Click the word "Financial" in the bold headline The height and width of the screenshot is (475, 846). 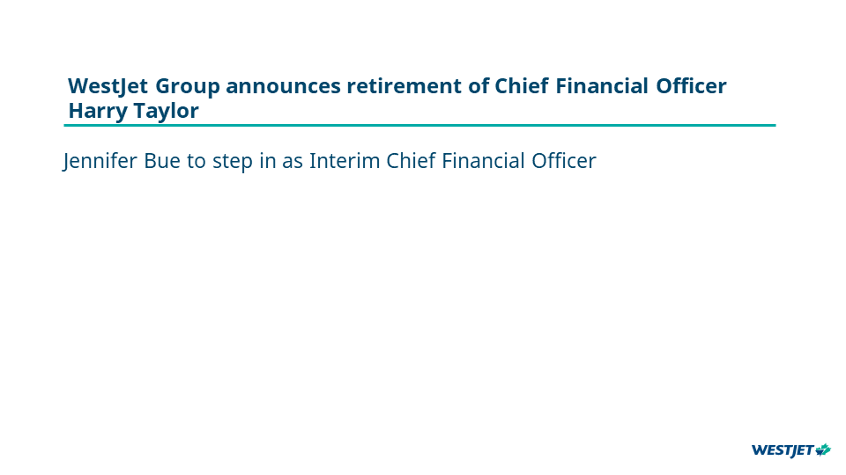[597, 86]
